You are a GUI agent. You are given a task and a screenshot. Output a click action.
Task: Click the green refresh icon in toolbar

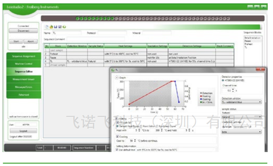click(x=64, y=27)
